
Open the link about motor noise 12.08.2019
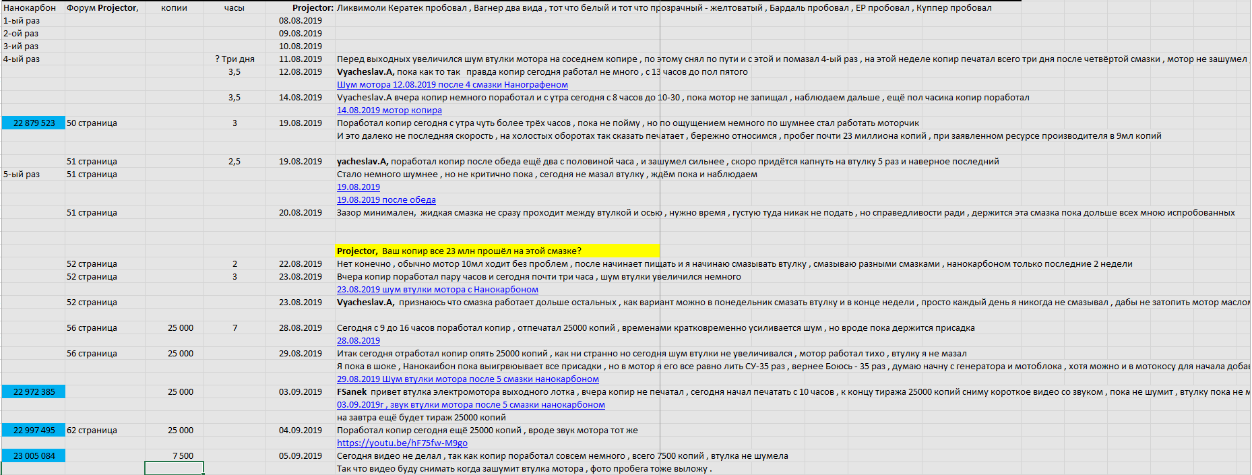point(452,85)
